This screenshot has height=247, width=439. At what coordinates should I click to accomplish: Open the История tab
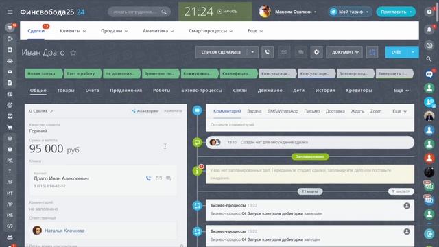click(325, 90)
